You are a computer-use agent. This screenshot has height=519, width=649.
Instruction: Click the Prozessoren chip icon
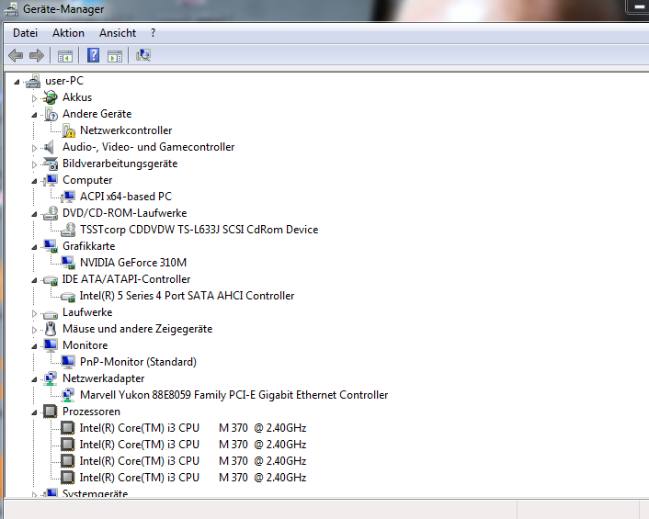coord(50,412)
